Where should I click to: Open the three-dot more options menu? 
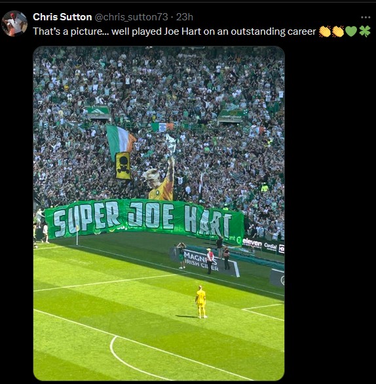[x=366, y=17]
